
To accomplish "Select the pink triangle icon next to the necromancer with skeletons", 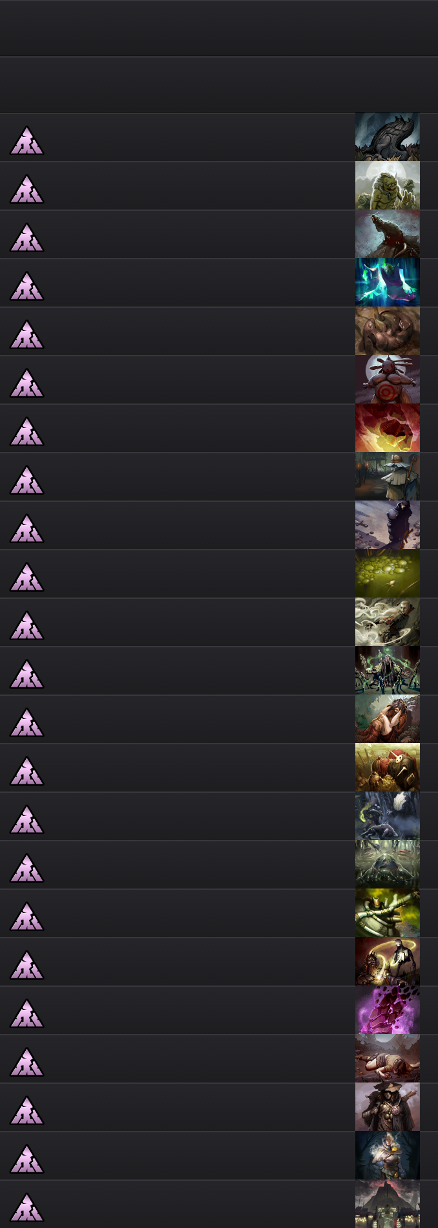I will pyautogui.click(x=26, y=674).
